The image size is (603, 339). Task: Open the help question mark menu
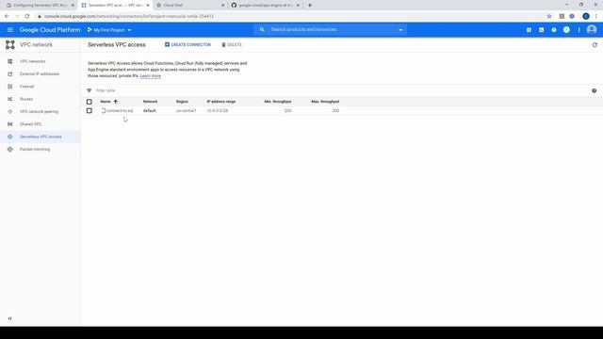(554, 30)
